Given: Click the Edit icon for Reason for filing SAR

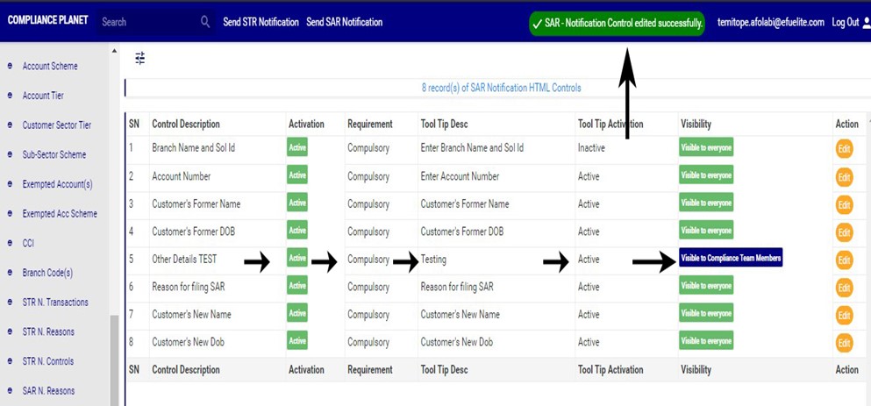Looking at the screenshot, I should pos(844,288).
